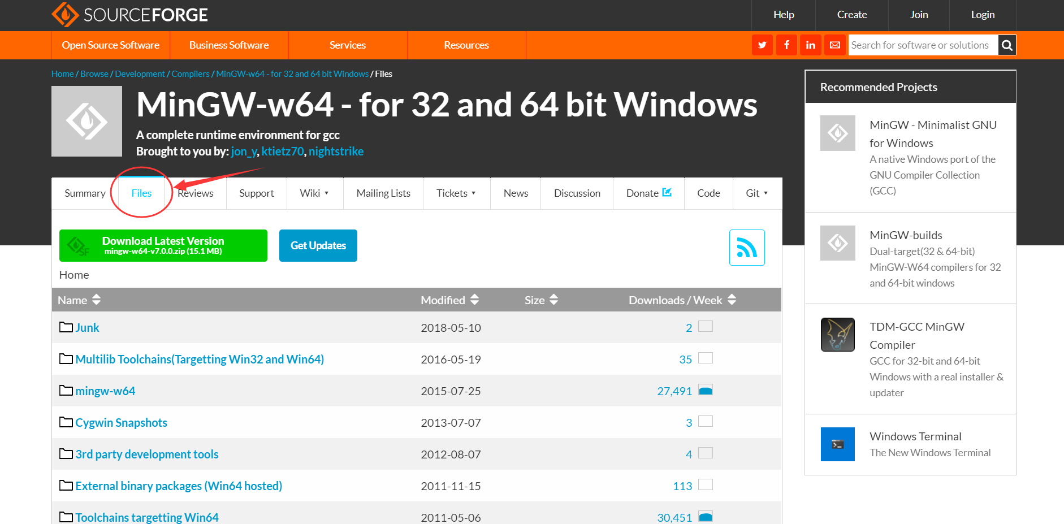Open the Compilers breadcrumb link
Screen dimensions: 1064x524
coord(191,74)
